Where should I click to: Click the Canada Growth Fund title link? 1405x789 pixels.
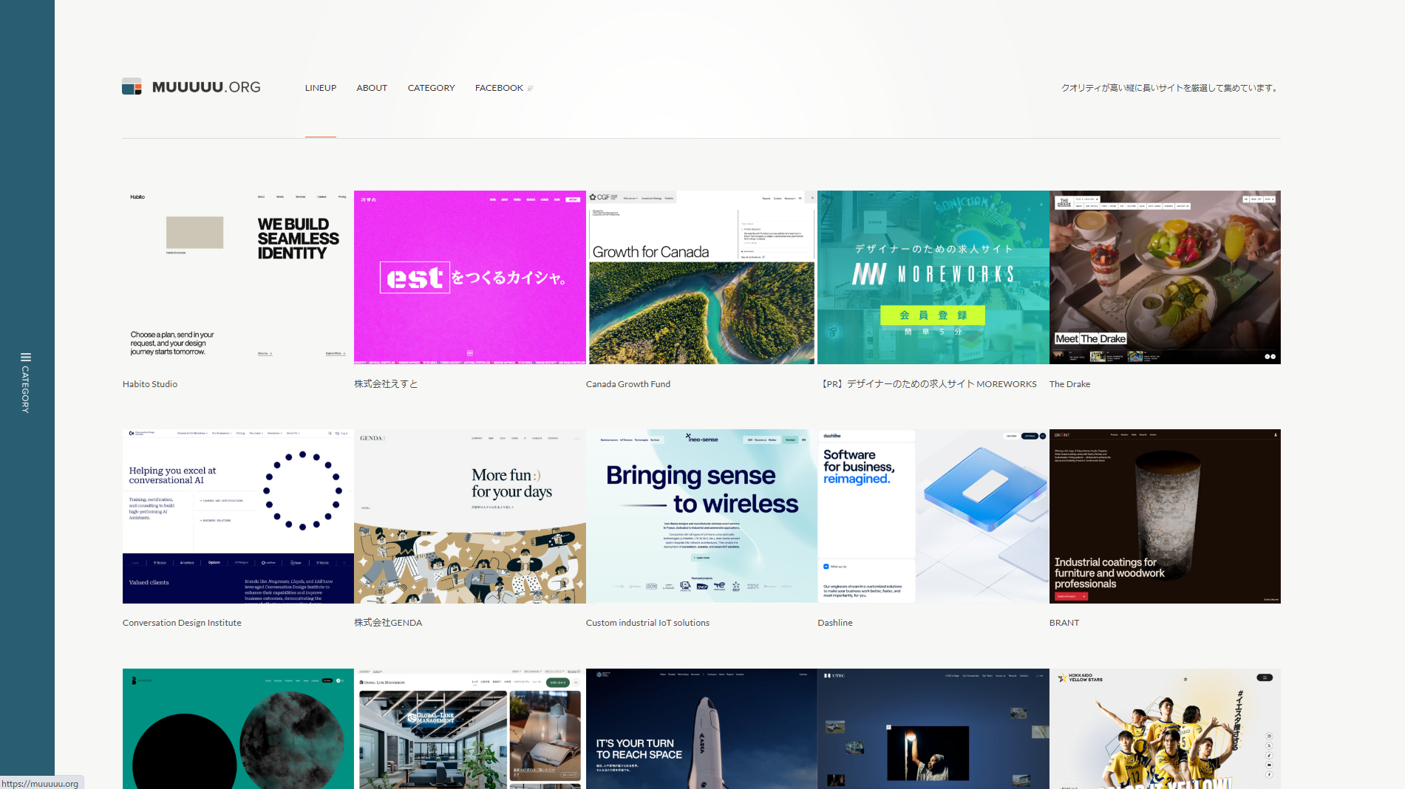coord(628,384)
